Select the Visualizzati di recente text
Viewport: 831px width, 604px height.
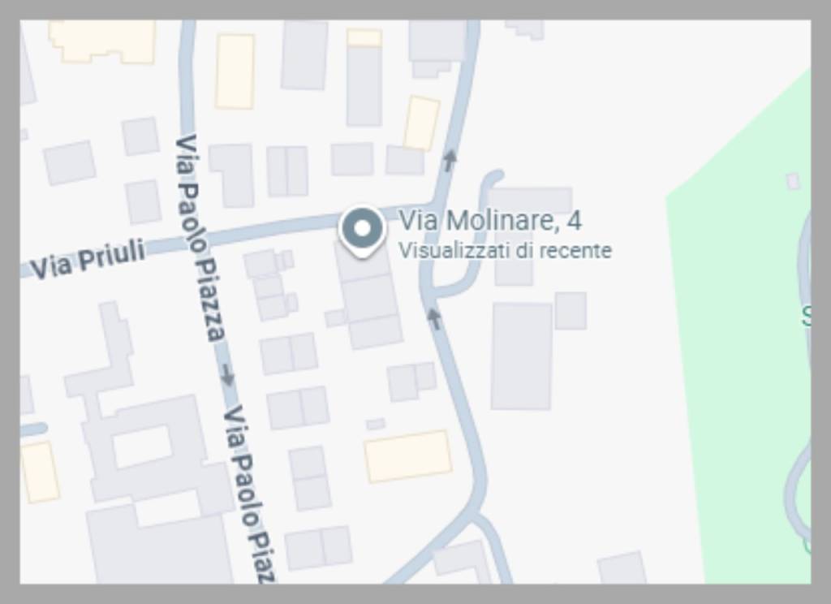coord(505,251)
